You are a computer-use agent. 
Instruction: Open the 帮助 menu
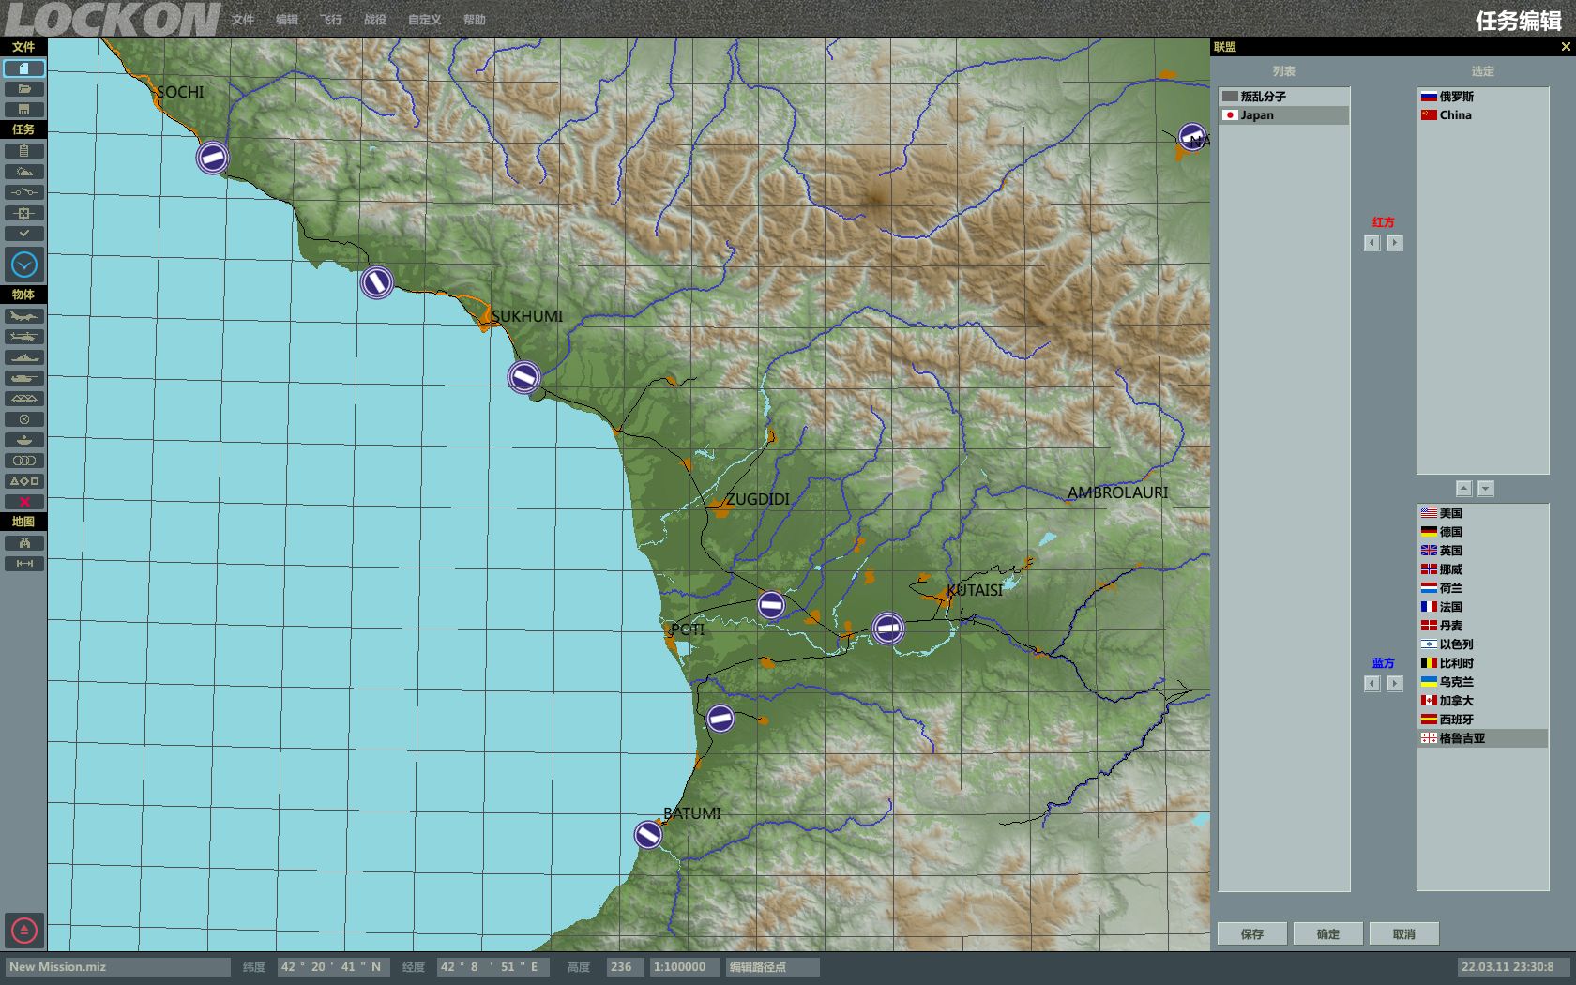(x=475, y=20)
